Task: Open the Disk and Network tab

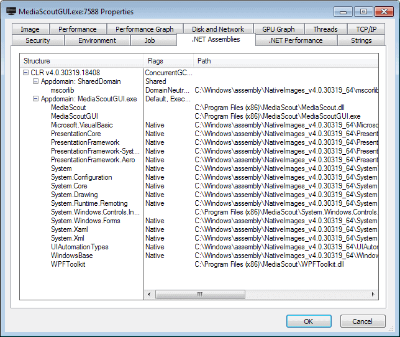Action: coord(218,29)
